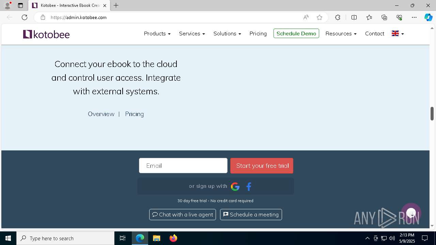Expand the Resources menu
Image resolution: width=436 pixels, height=245 pixels.
341,33
